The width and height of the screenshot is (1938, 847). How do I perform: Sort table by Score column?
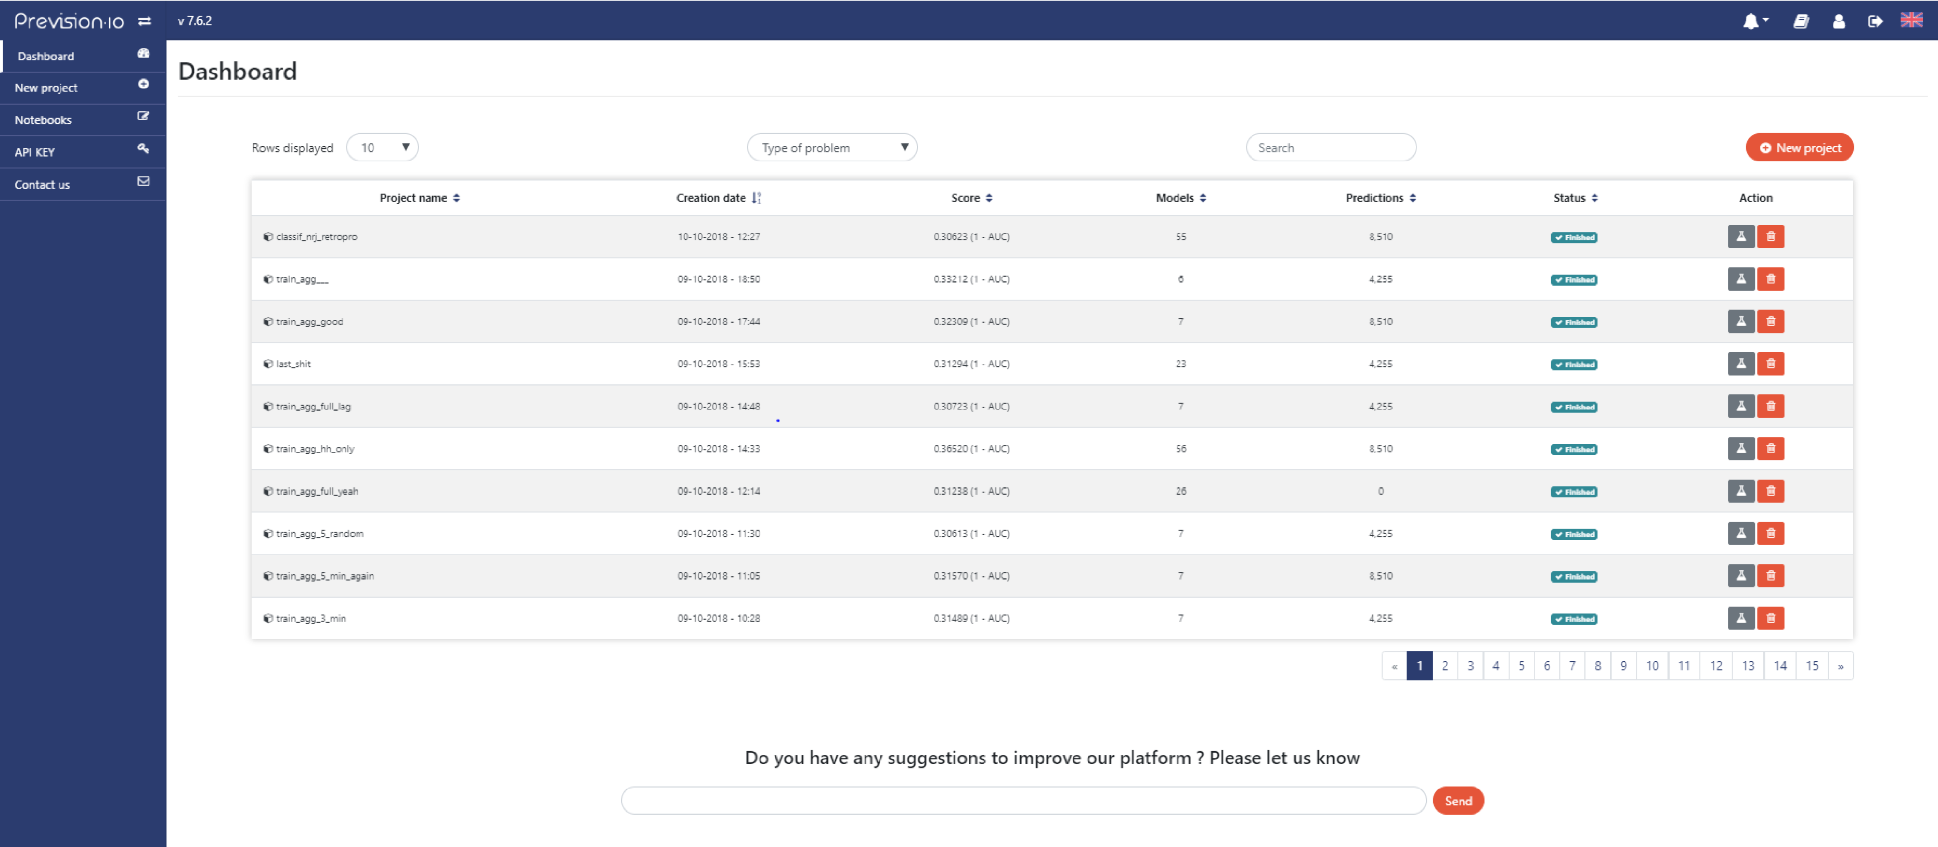[988, 198]
